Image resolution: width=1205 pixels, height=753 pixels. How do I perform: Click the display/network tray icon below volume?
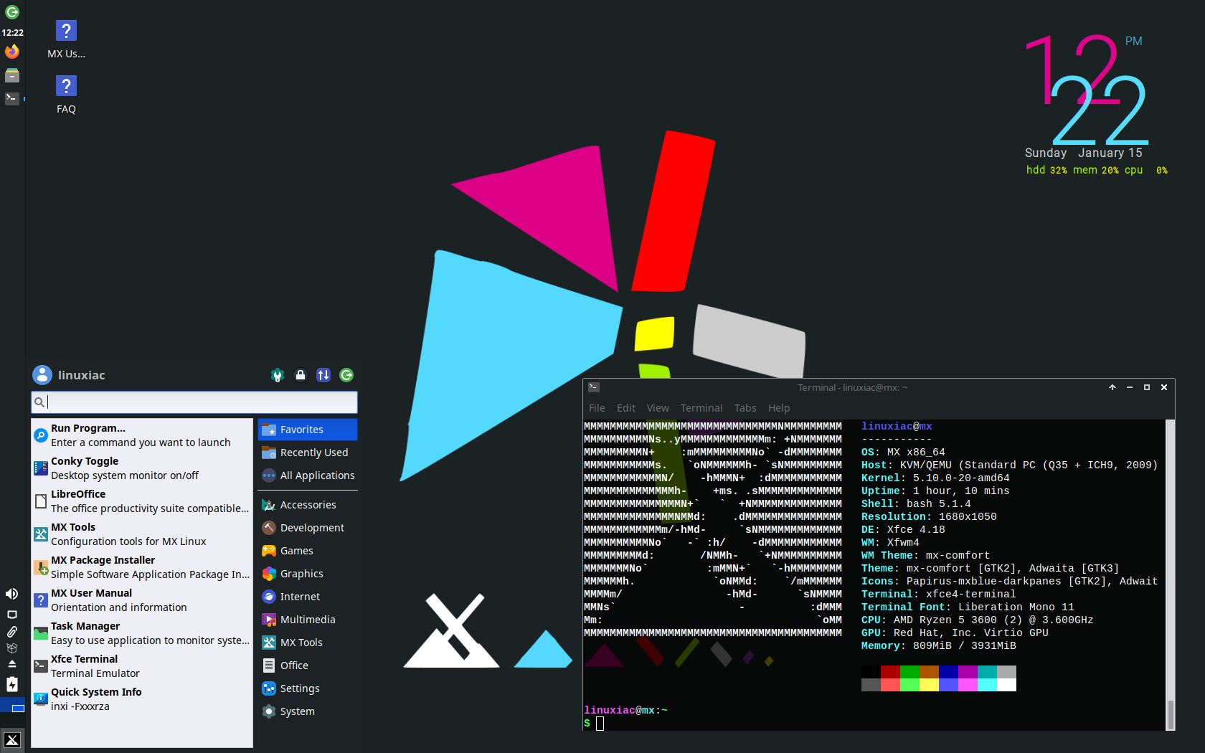click(12, 615)
